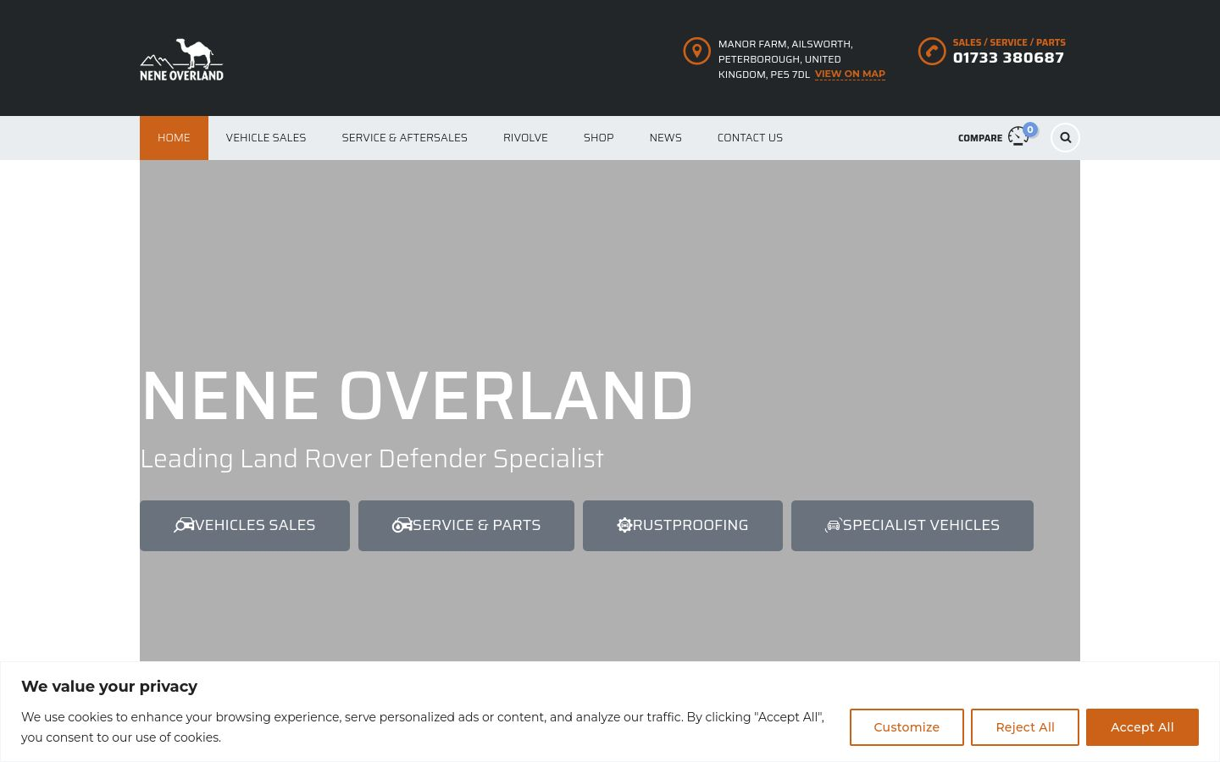Click the Vehicles Sales hero button
1220x762 pixels.
coord(245,526)
